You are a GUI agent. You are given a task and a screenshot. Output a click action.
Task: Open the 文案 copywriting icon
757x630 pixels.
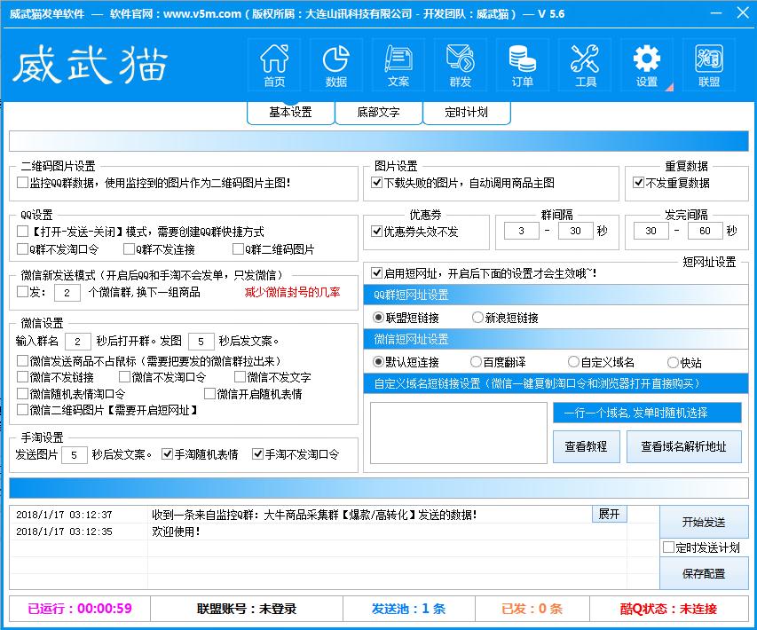coord(398,65)
